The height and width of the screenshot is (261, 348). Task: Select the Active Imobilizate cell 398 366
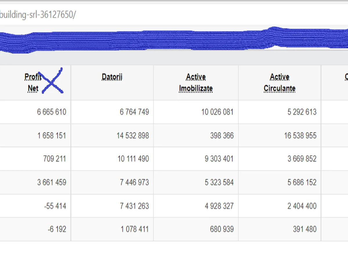click(x=222, y=135)
